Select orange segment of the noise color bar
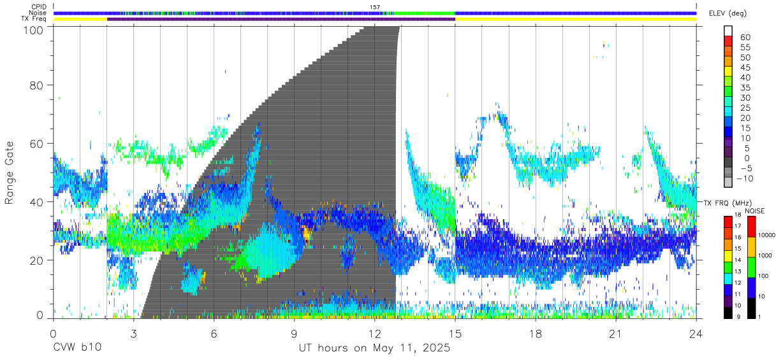 (752, 246)
